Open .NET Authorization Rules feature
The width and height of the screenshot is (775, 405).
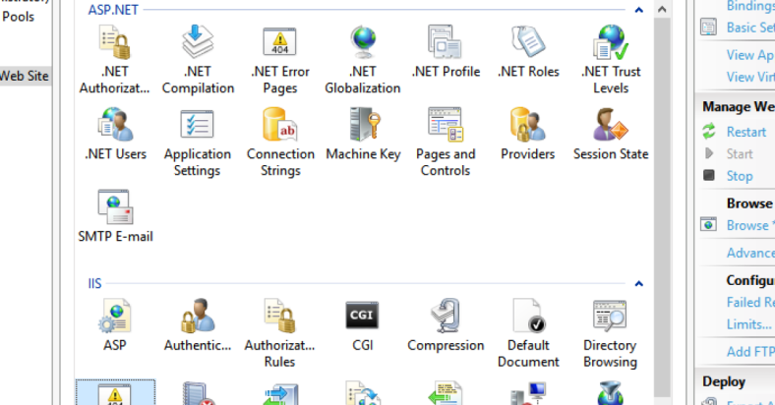coord(115,59)
